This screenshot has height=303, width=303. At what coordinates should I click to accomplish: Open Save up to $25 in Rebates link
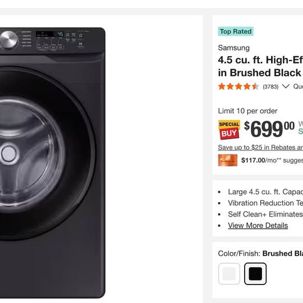click(x=260, y=148)
